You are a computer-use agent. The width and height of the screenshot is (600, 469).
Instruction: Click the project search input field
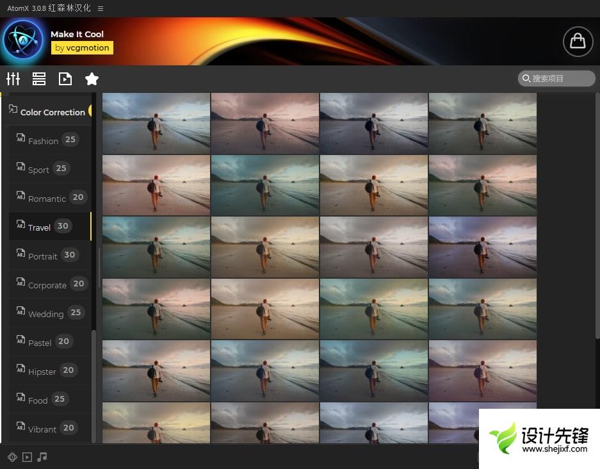click(560, 78)
